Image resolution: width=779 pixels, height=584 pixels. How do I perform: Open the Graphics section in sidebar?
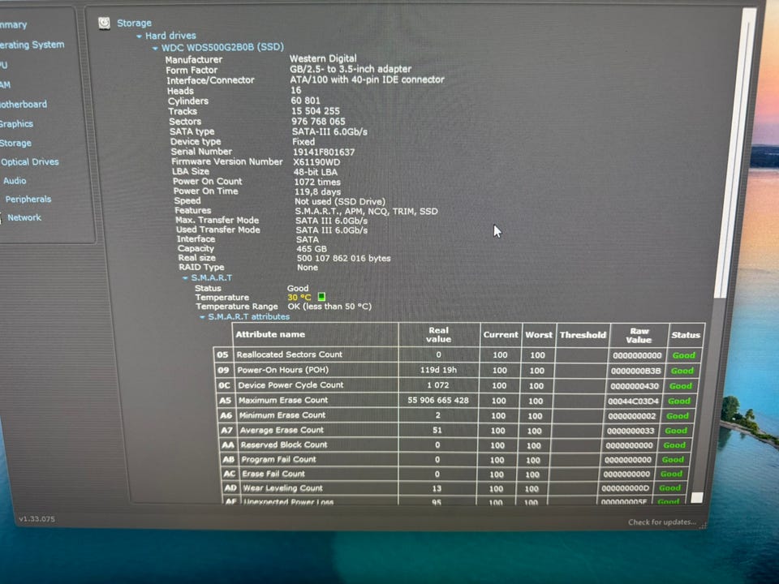click(x=16, y=123)
